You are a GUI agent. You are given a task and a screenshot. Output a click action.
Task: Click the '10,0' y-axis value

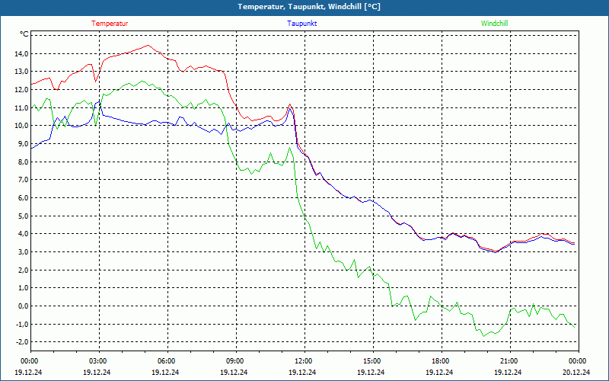click(x=21, y=126)
